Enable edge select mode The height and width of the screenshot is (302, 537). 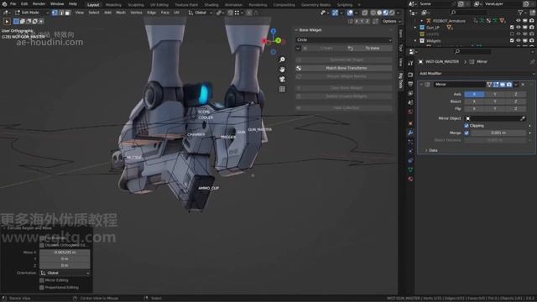61,13
